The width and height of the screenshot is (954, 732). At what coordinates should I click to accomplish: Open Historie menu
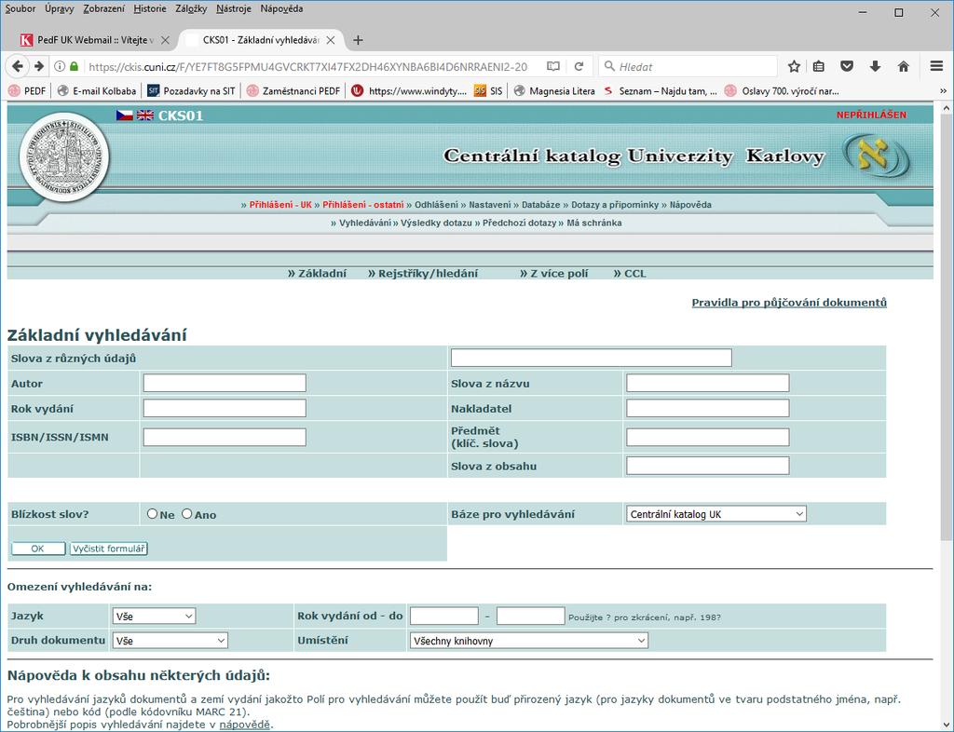150,8
